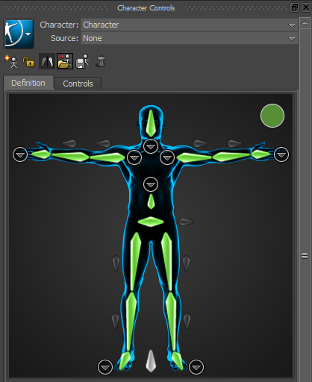Screen dimensions: 312x382
Task: Expand the spine bones arrow button
Action: (151, 184)
